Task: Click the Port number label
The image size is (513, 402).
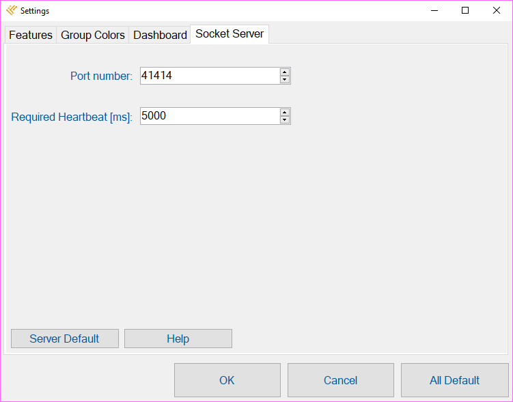Action: pyautogui.click(x=101, y=76)
